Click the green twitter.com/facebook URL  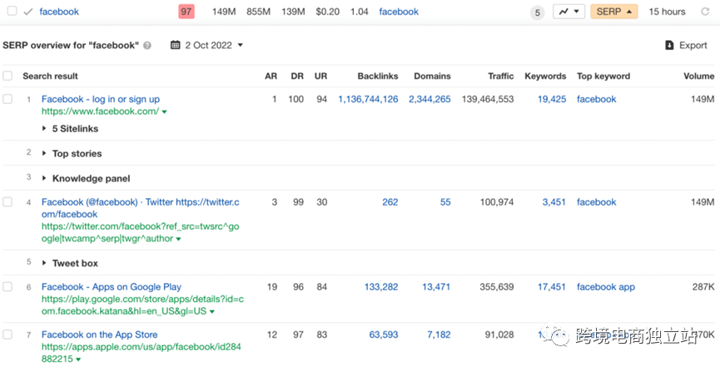tap(140, 232)
